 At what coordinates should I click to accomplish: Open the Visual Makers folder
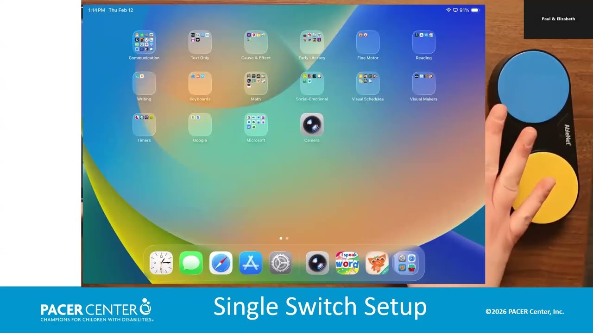pyautogui.click(x=423, y=83)
